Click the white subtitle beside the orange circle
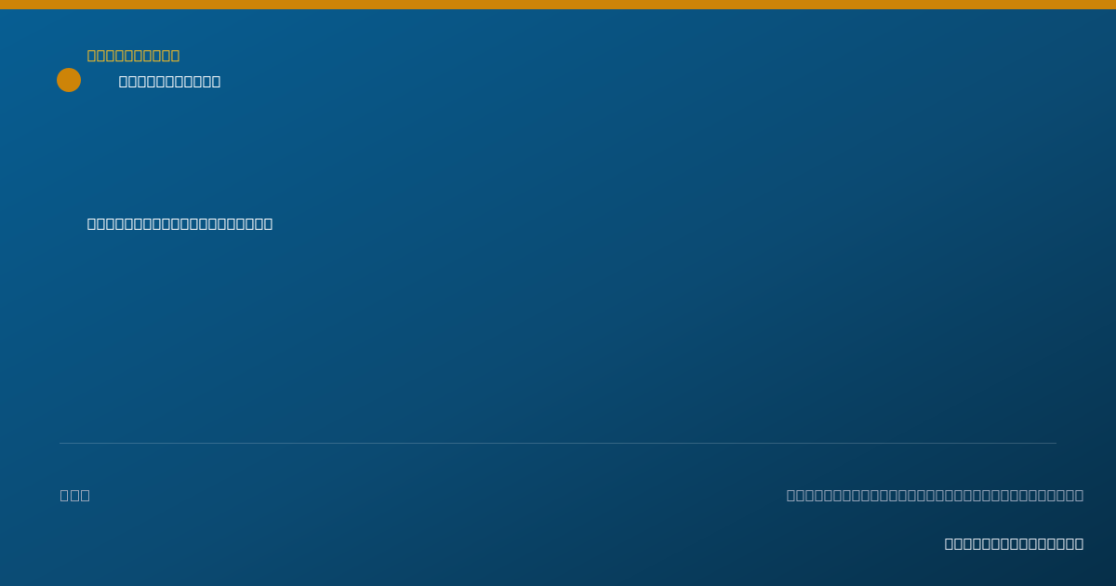 (169, 82)
